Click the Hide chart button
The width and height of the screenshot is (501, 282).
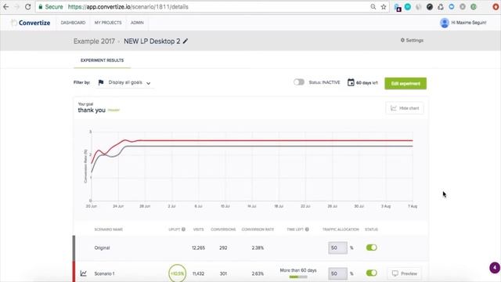point(405,108)
